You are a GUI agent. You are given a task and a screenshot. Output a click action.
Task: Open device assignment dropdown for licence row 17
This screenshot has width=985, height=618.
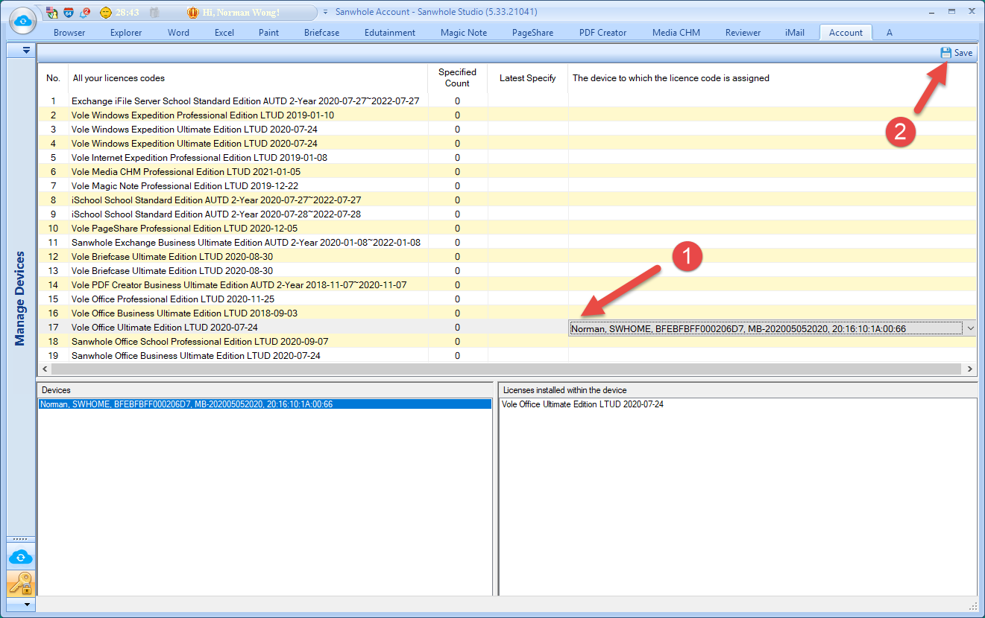pos(969,328)
